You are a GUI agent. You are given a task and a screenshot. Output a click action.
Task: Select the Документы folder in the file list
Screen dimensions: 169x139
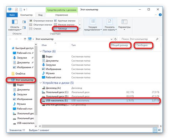coord(50,61)
